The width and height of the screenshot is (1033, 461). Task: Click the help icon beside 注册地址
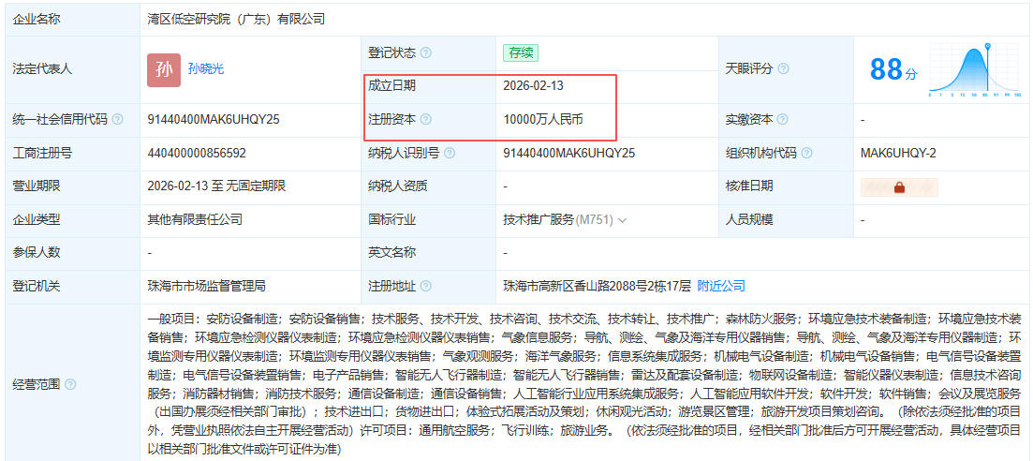coord(425,286)
